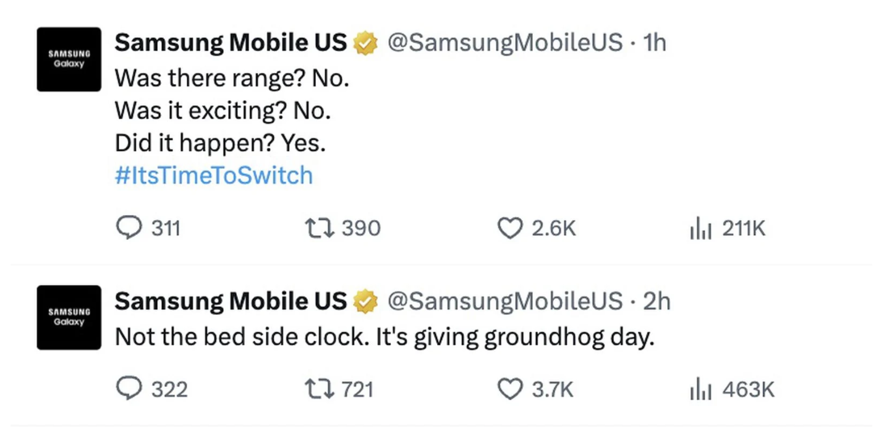This screenshot has width=884, height=428.
Task: Click @SamsungMobileUS handle on the 2h tweet
Action: 505,301
